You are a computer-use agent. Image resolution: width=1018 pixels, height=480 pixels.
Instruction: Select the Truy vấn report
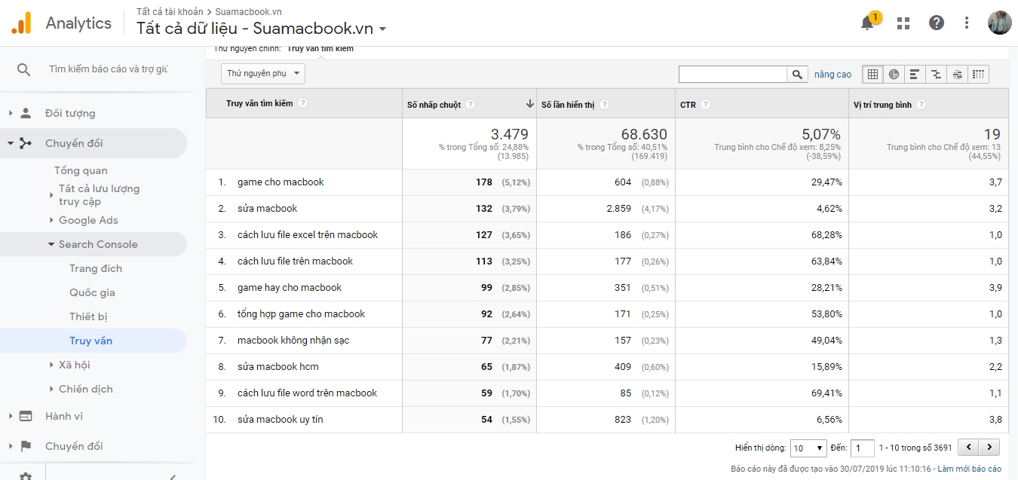[90, 341]
